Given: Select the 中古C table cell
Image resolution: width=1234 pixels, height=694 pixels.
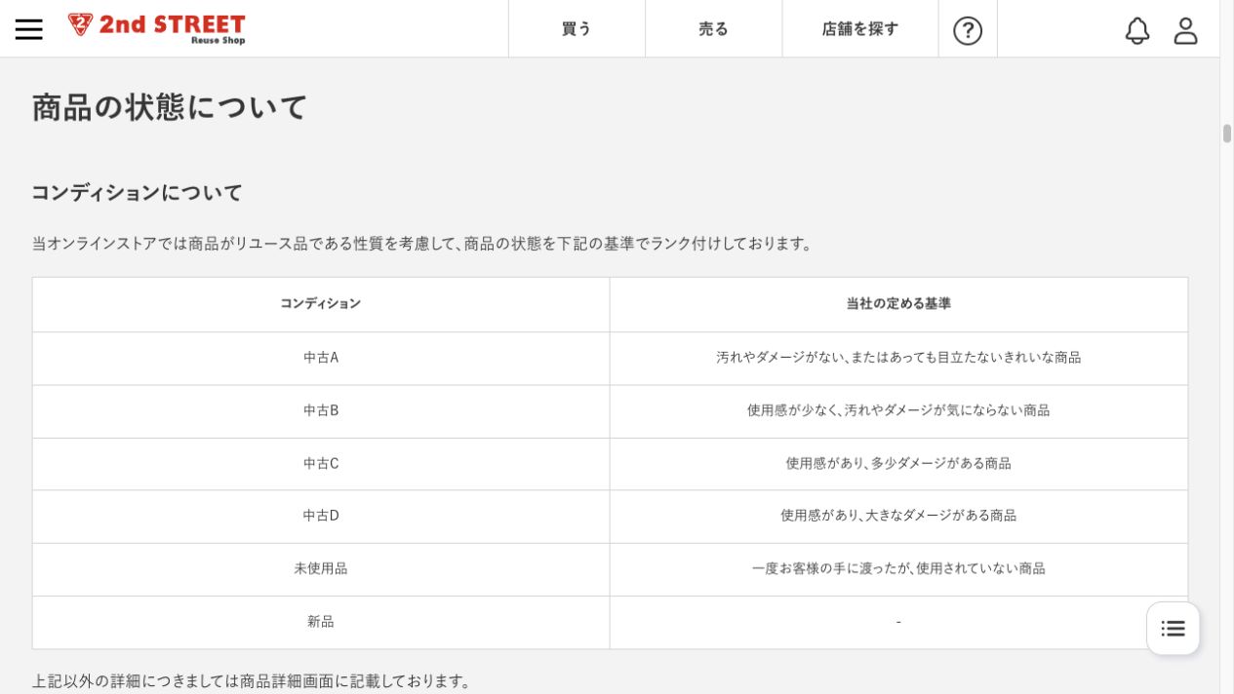Looking at the screenshot, I should pos(321,463).
